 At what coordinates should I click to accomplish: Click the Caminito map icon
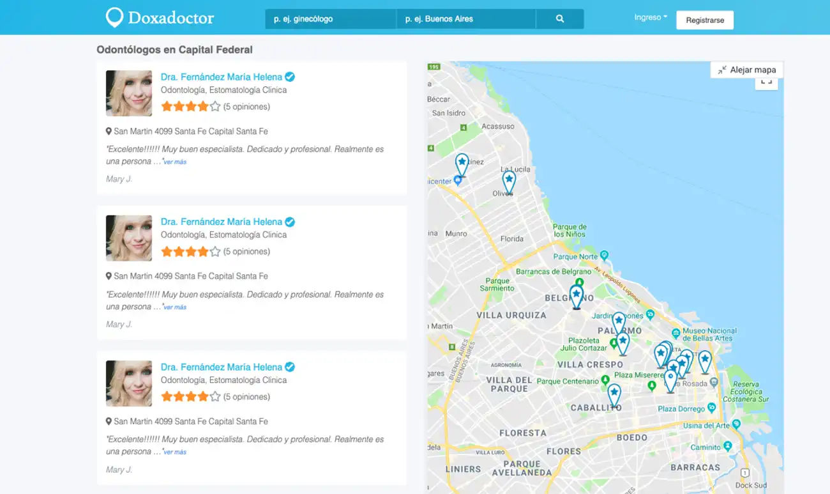[727, 447]
